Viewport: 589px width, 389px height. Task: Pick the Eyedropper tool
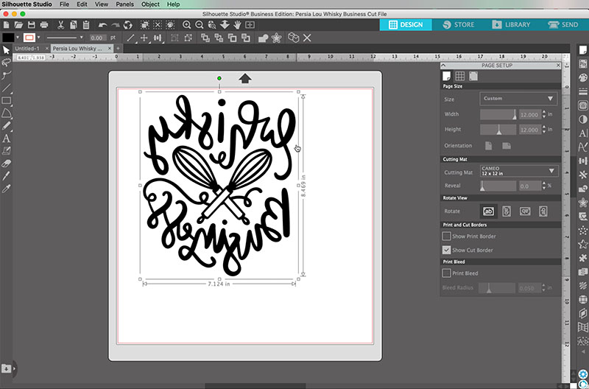pos(6,189)
